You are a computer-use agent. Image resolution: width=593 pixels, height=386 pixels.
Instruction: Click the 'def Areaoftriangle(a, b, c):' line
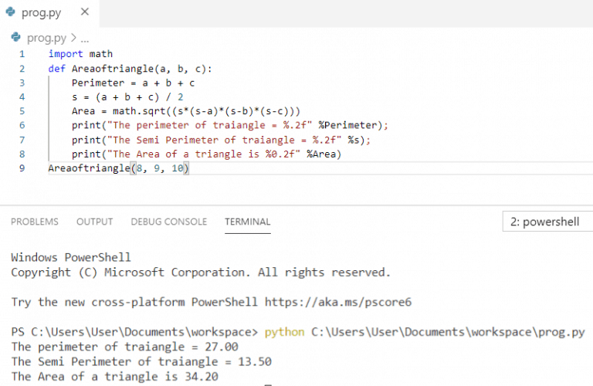(130, 69)
